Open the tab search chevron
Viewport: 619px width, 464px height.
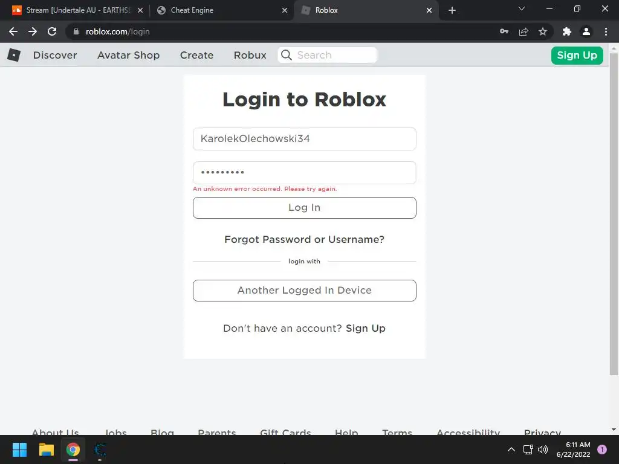coord(522,8)
